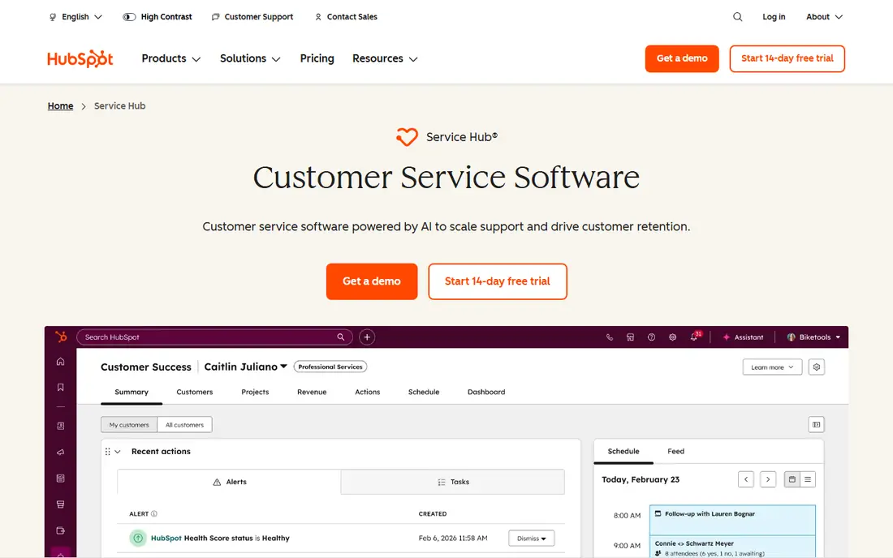Screen dimensions: 893x558
Task: Open Customer Support link
Action: pos(252,17)
